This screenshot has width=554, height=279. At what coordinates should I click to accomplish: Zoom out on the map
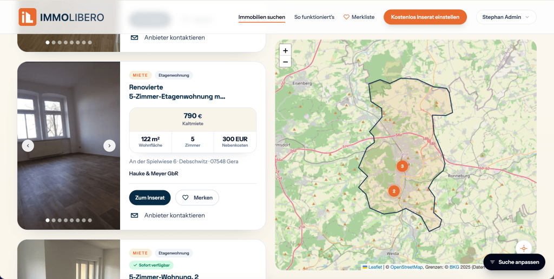(285, 62)
